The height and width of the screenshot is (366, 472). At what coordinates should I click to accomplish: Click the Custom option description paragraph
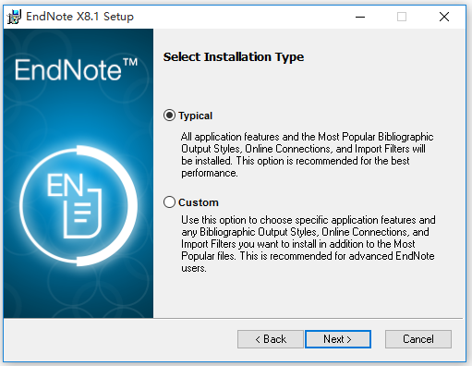click(x=308, y=244)
